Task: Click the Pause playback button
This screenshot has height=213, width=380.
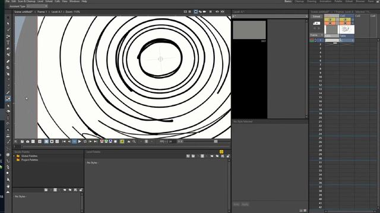Action: click(74, 141)
